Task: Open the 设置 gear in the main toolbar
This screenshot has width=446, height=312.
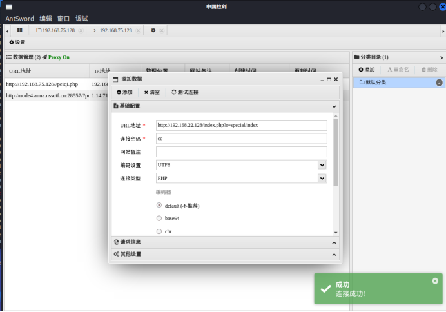Action: [17, 43]
